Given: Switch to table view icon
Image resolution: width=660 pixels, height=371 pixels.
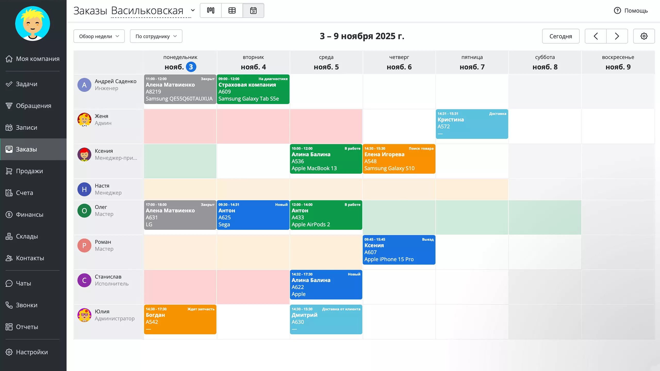Looking at the screenshot, I should tap(232, 11).
